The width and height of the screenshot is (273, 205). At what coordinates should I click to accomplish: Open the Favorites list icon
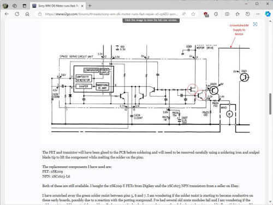[x=238, y=14]
